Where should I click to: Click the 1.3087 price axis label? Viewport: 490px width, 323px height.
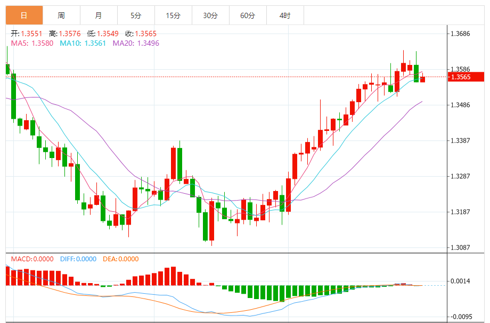[460, 247]
